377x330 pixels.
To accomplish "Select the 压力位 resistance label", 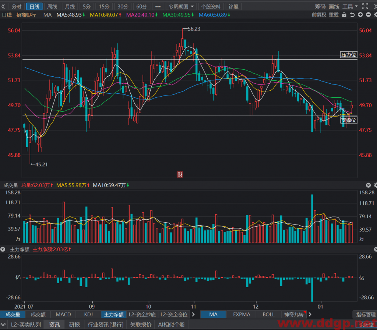I will [349, 55].
